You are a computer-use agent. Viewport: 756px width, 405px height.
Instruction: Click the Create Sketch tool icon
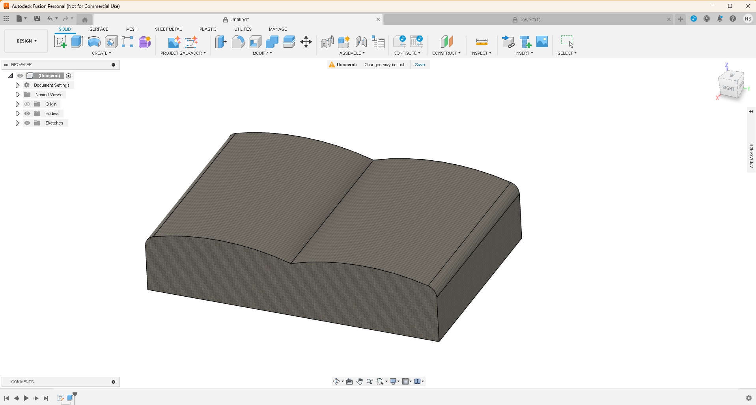tap(60, 42)
